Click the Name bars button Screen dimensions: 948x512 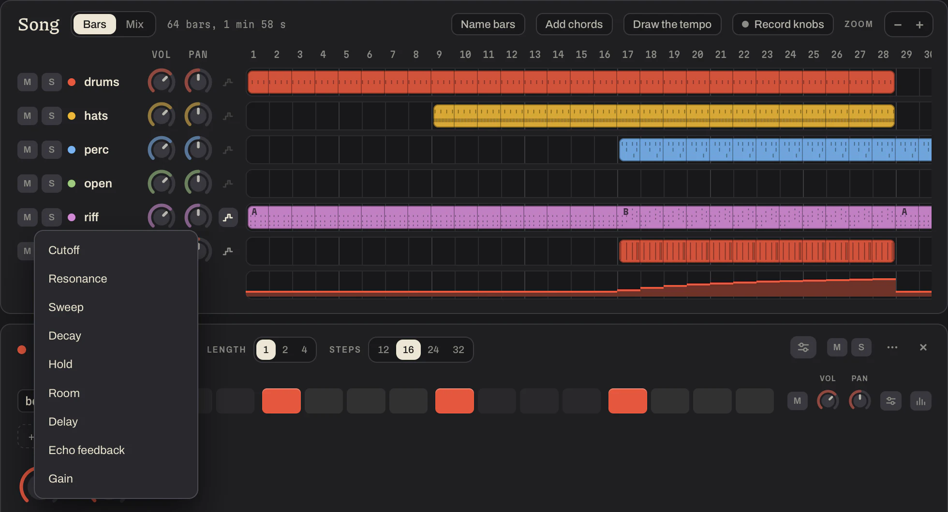[x=488, y=24]
